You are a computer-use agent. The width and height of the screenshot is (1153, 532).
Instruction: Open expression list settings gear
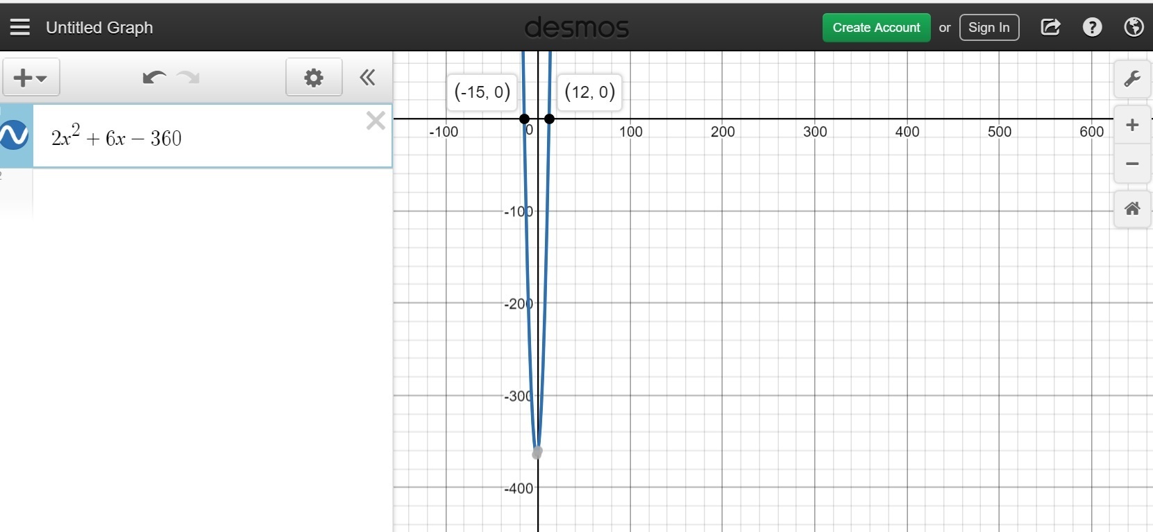click(314, 77)
